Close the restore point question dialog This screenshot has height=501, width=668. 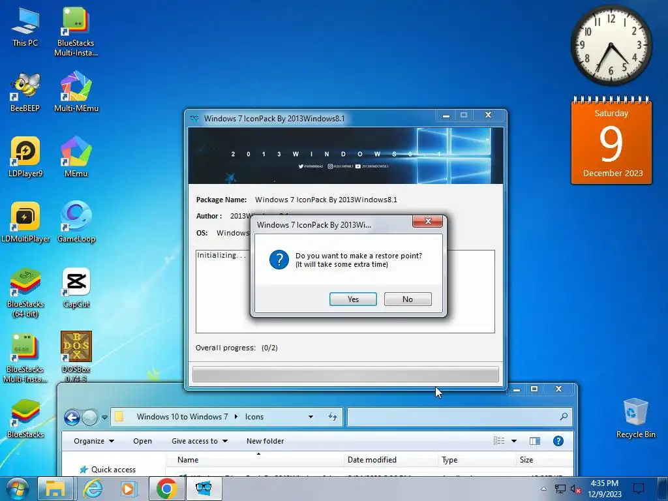point(428,221)
